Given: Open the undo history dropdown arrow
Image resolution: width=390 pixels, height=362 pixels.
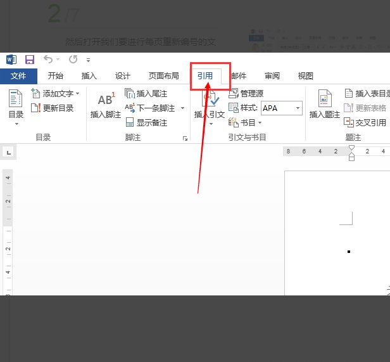Looking at the screenshot, I should point(58,60).
